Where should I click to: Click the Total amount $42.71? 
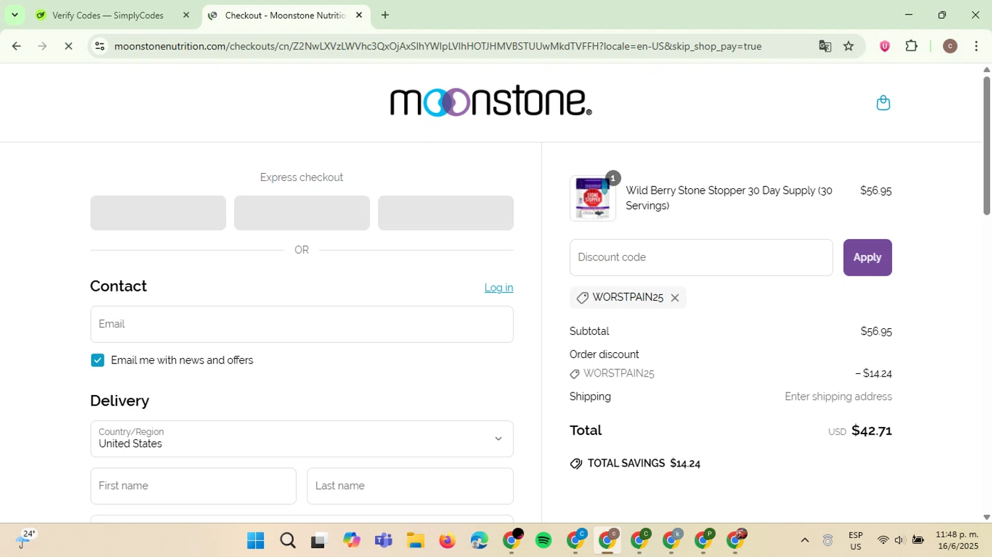[x=872, y=431]
